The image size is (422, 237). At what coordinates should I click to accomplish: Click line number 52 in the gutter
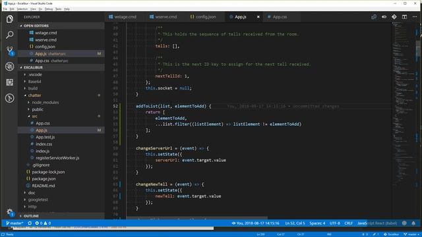(x=115, y=106)
